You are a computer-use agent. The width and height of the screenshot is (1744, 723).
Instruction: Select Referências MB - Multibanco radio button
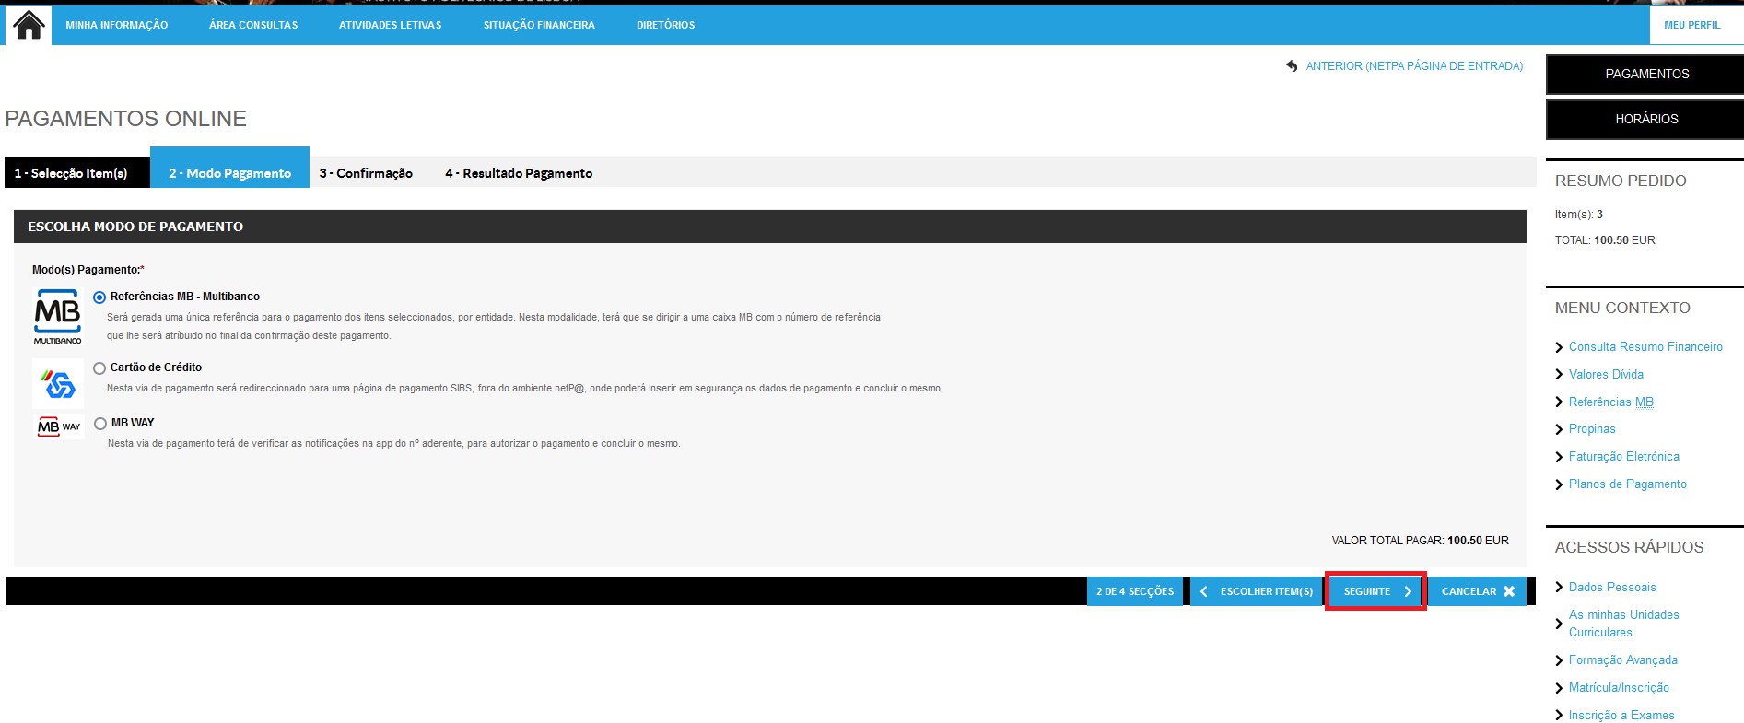(x=99, y=297)
